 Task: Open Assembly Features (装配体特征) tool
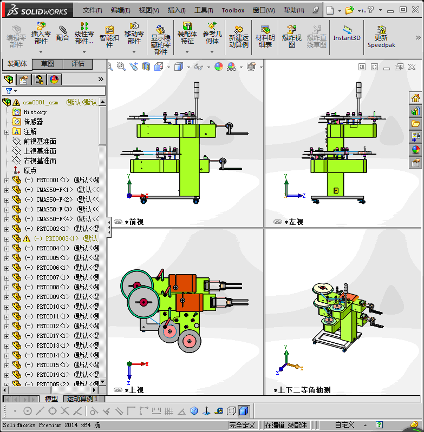pyautogui.click(x=187, y=34)
